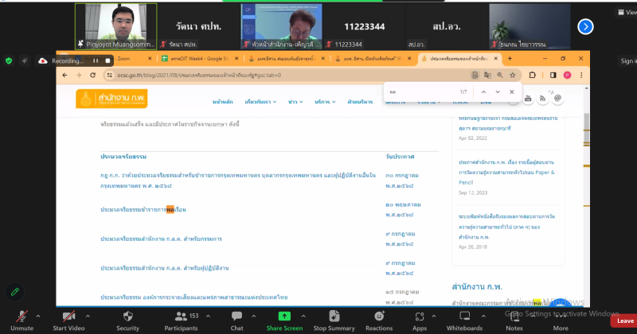637x334 pixels.
Task: Open the Zoom Chat panel
Action: [x=236, y=320]
